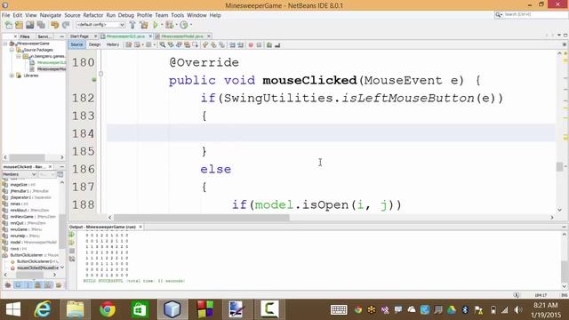Viewport: 569px width, 320px height.
Task: Collapse the MinesweeperGame project node
Action: pos(5,44)
